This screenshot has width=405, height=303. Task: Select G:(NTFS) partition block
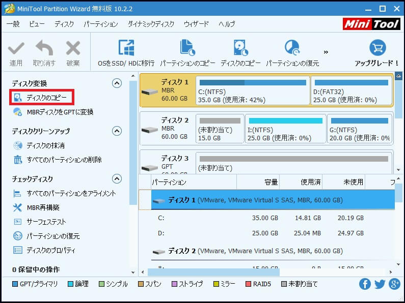[360, 128]
